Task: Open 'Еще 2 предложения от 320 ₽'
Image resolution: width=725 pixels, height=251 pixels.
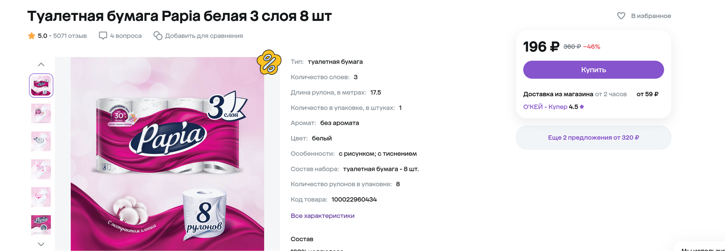Action: (x=593, y=137)
